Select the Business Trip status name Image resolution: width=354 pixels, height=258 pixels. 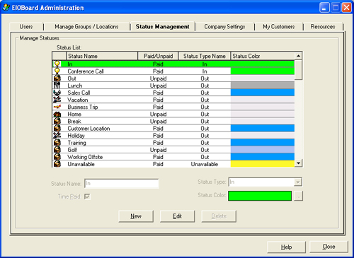pos(83,107)
